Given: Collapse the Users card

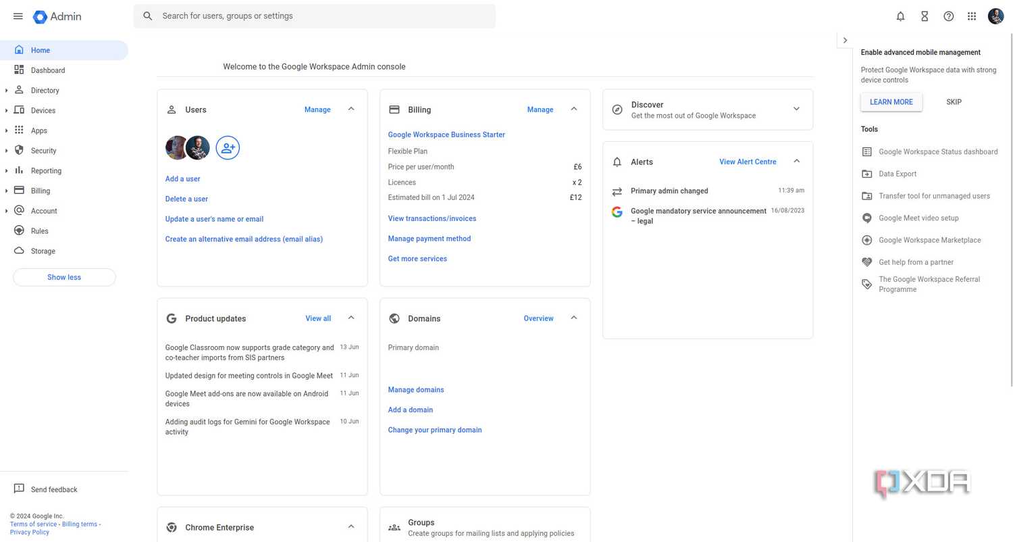Looking at the screenshot, I should pos(351,109).
